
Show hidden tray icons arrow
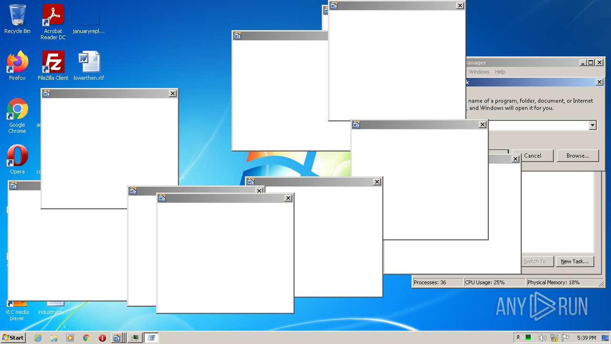pyautogui.click(x=518, y=337)
